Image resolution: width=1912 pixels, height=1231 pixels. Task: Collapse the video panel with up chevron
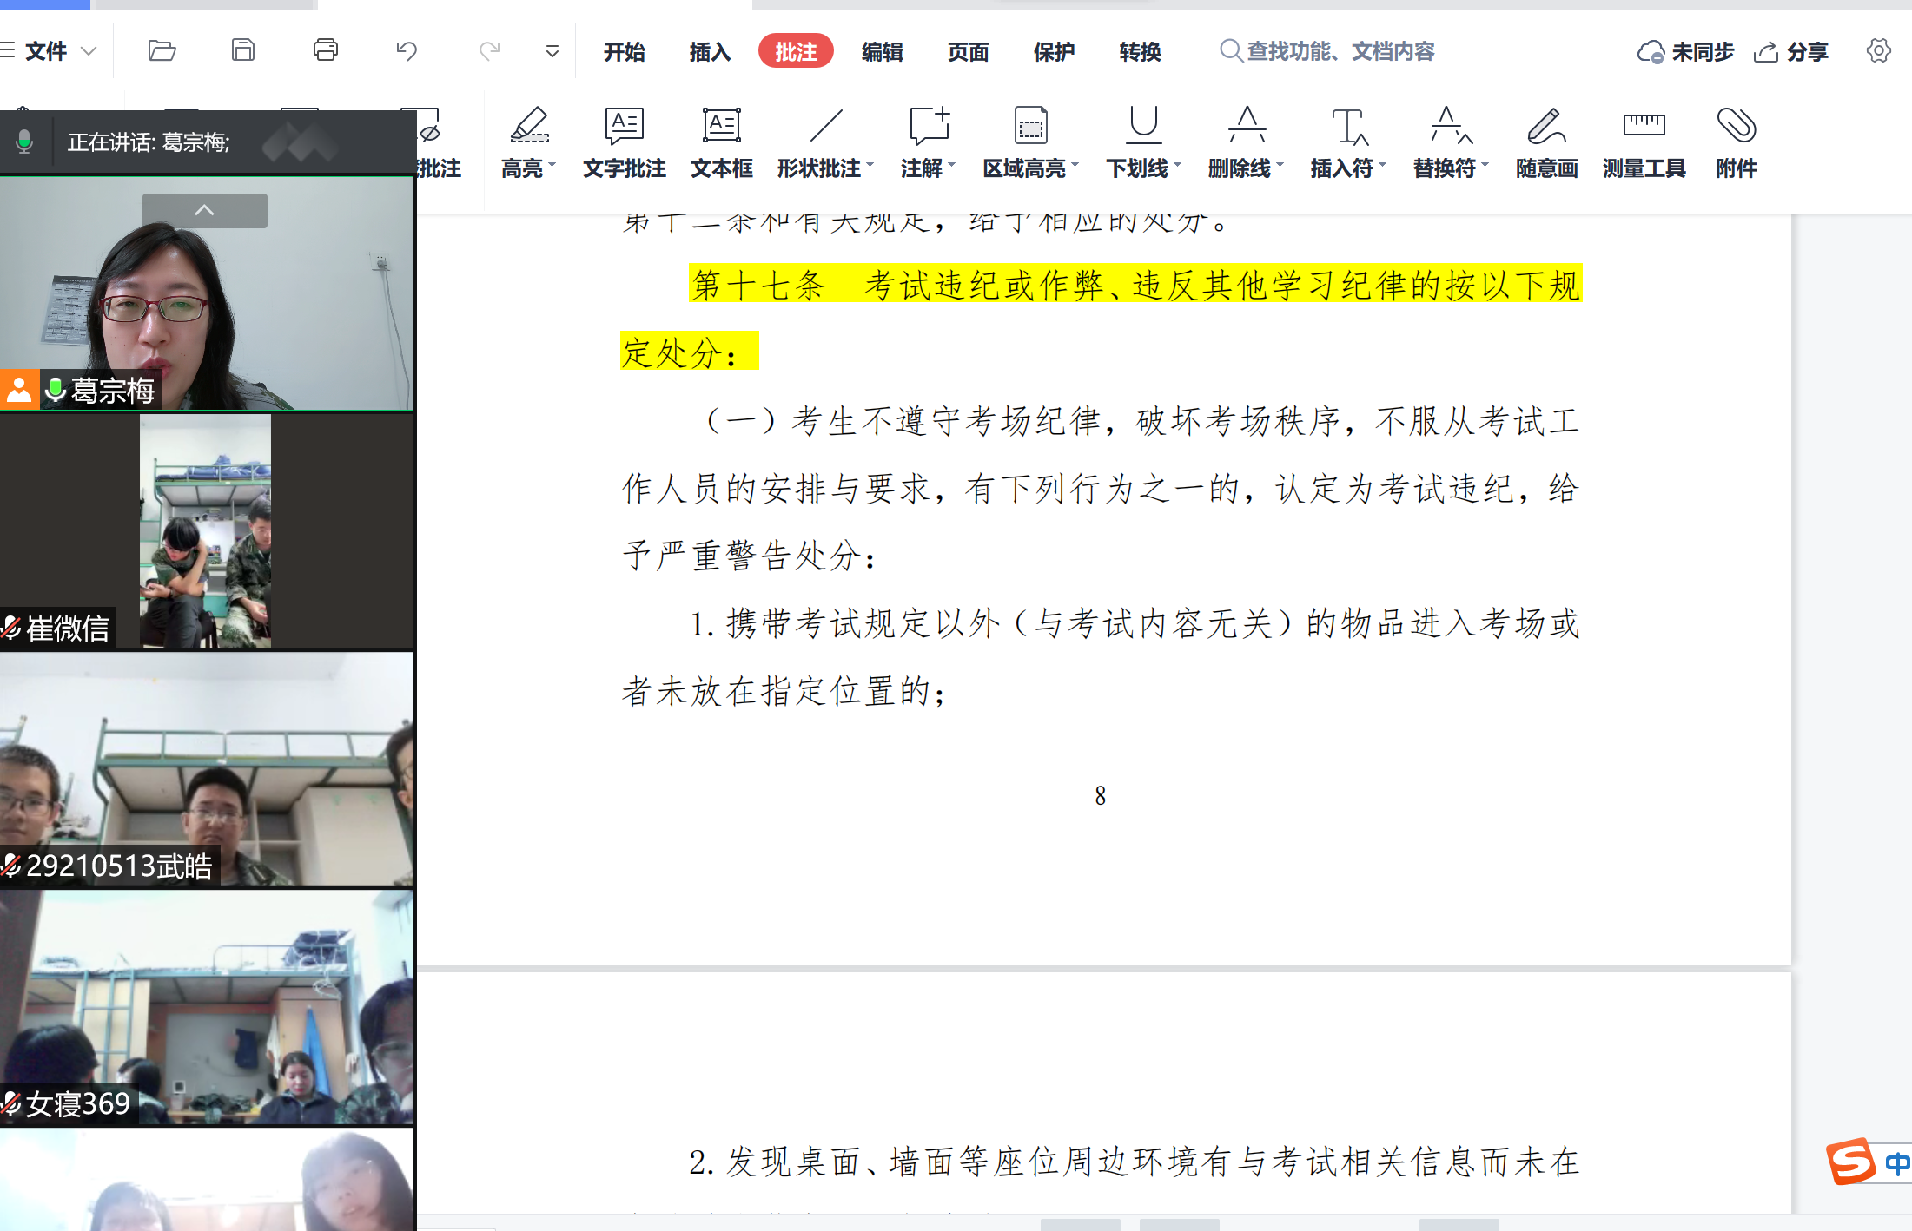(204, 211)
